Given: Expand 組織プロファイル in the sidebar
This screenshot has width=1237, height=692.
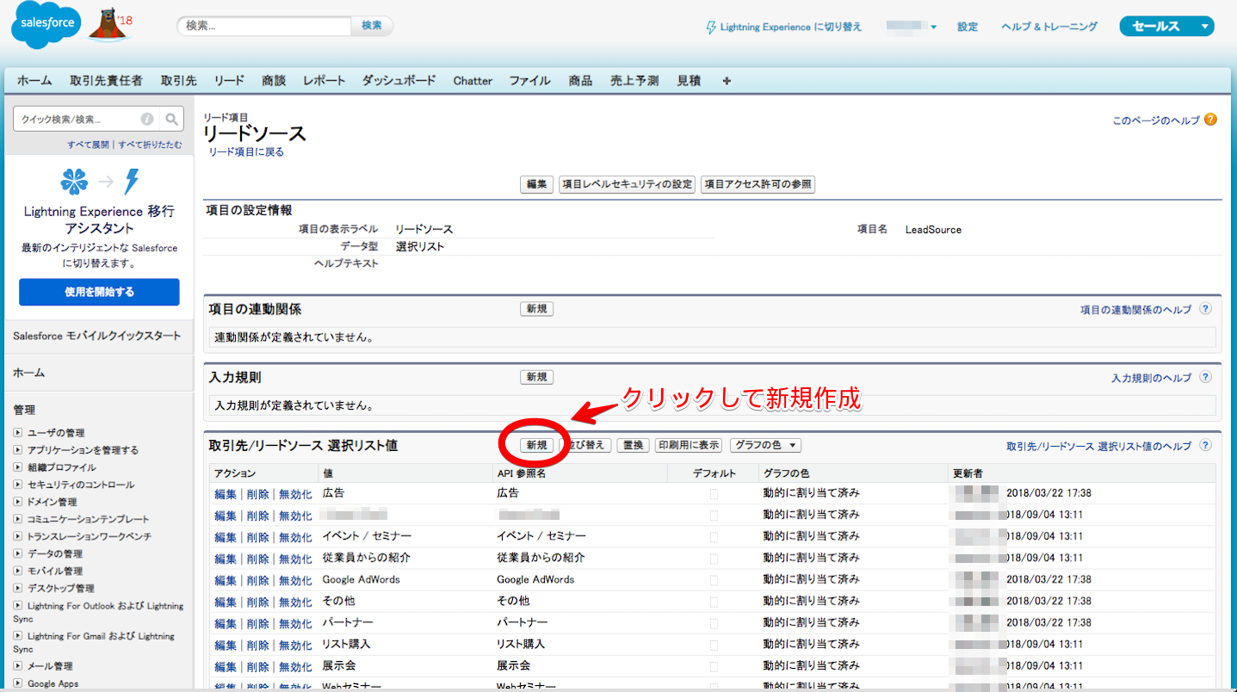Looking at the screenshot, I should [17, 466].
